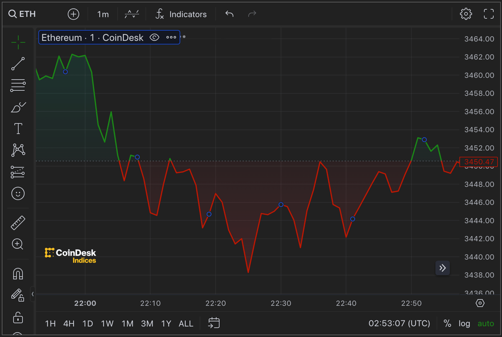Image resolution: width=502 pixels, height=337 pixels.
Task: Click the 22:30 time axis label
Action: tap(281, 303)
